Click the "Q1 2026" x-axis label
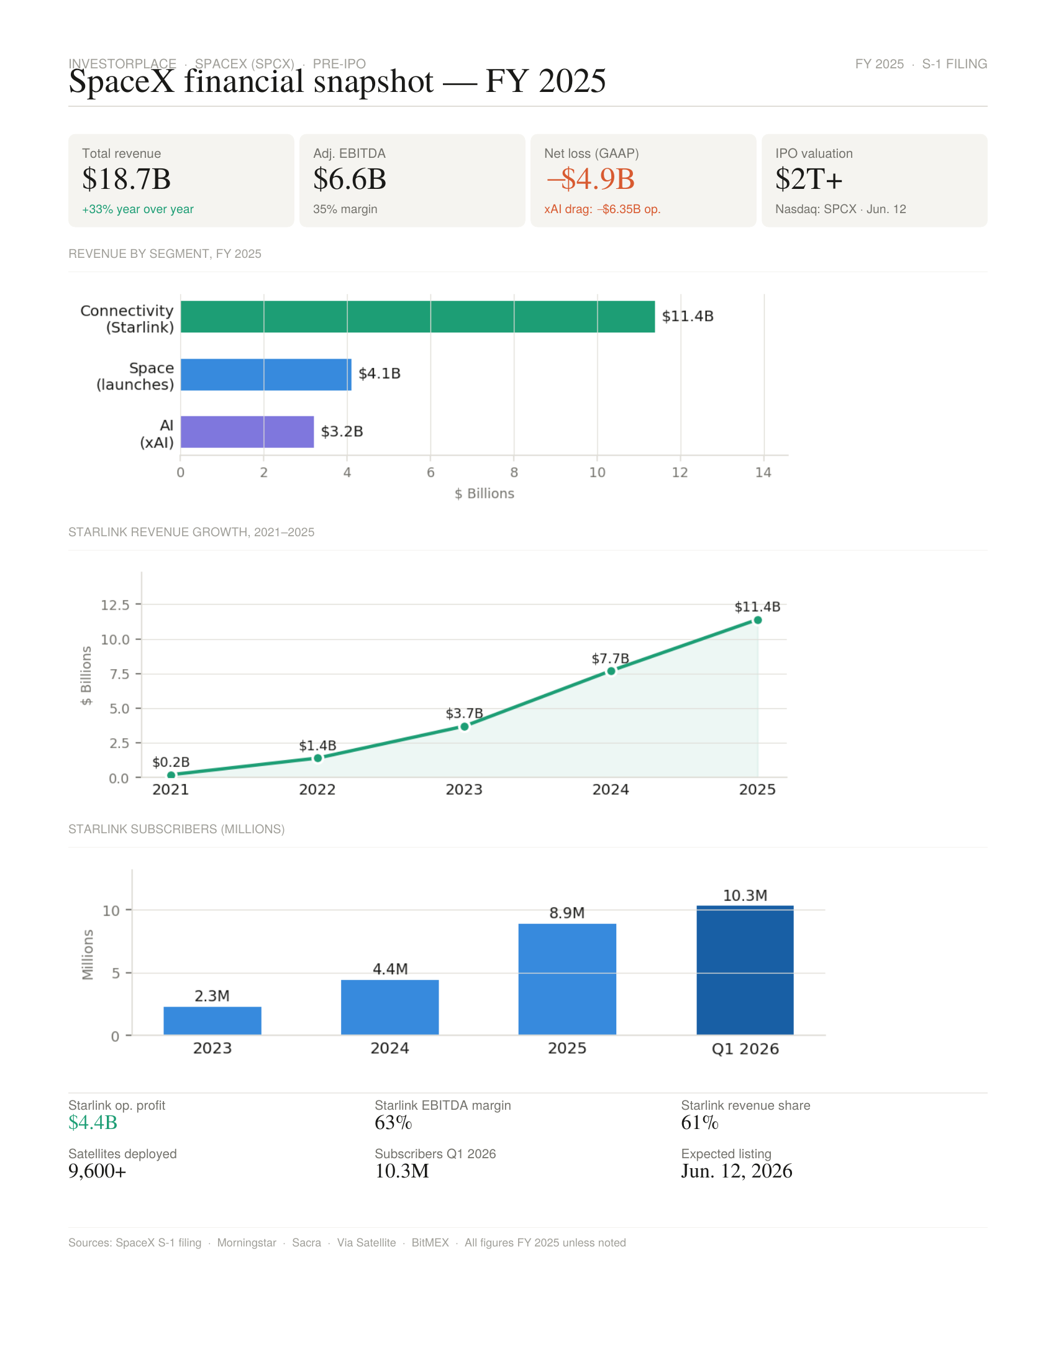Screen dimensions: 1056x1367 click(745, 1048)
